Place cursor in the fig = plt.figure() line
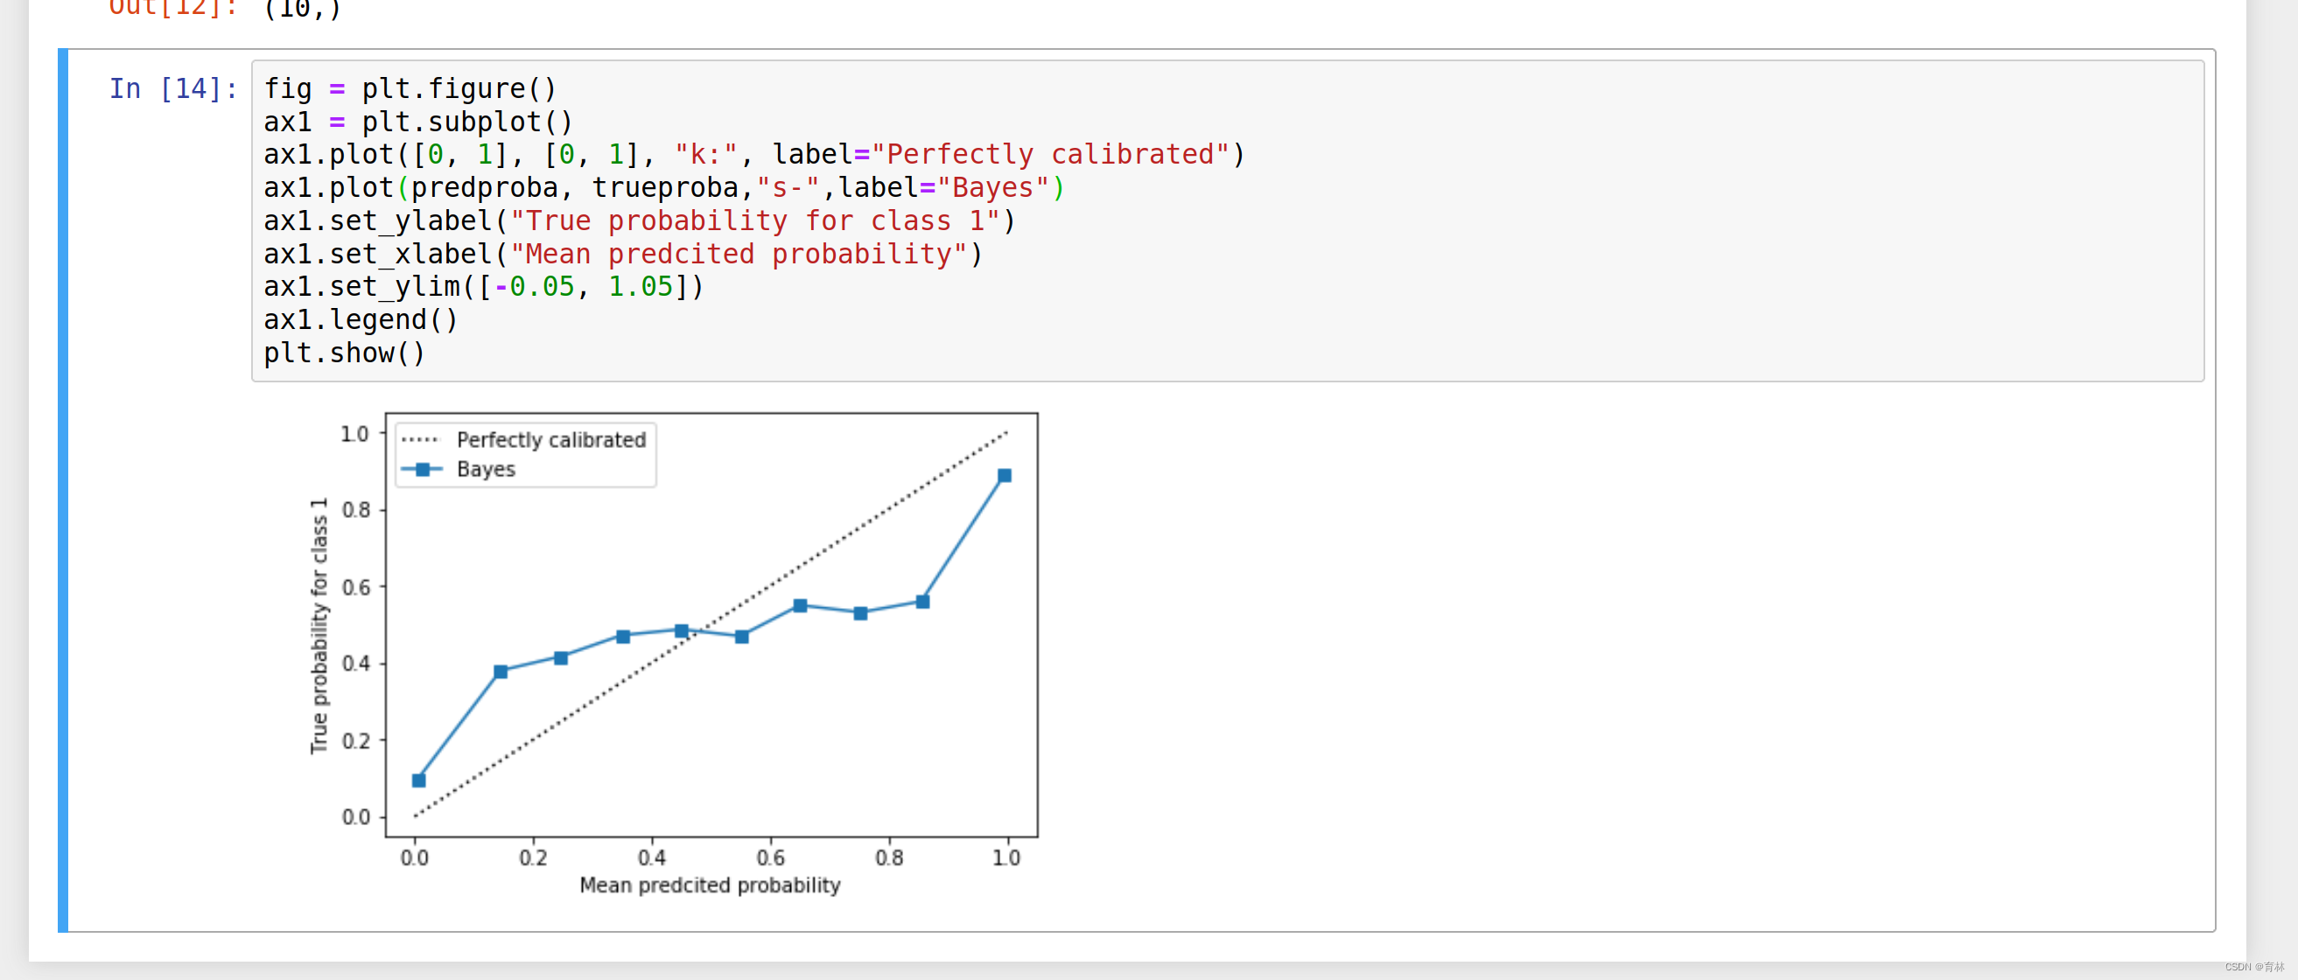The image size is (2298, 980). point(410,88)
